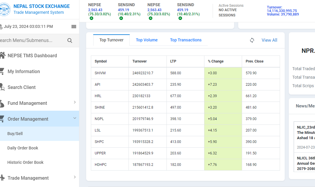Expand the Trade Management chevron
315x187 pixels.
click(75, 177)
